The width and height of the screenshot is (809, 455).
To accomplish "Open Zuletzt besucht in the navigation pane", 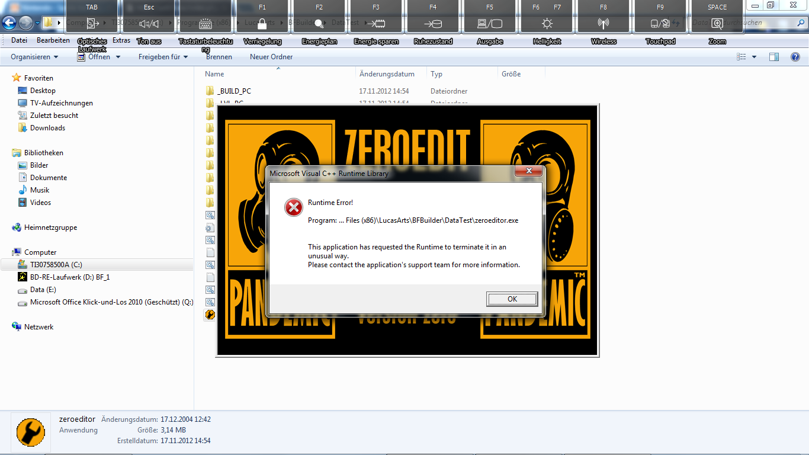I will click(54, 116).
